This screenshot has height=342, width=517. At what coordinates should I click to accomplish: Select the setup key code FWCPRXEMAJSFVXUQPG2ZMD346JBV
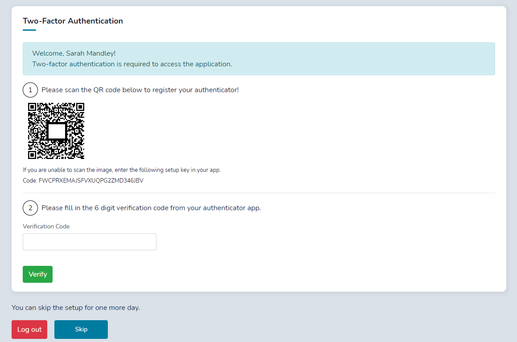91,180
